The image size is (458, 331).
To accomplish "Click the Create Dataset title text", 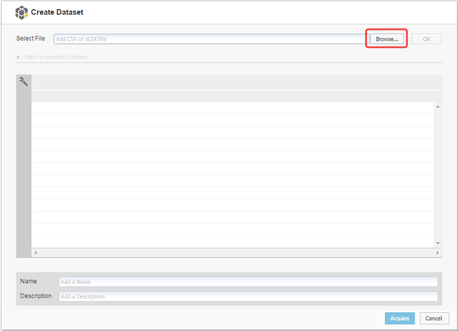I will [57, 12].
